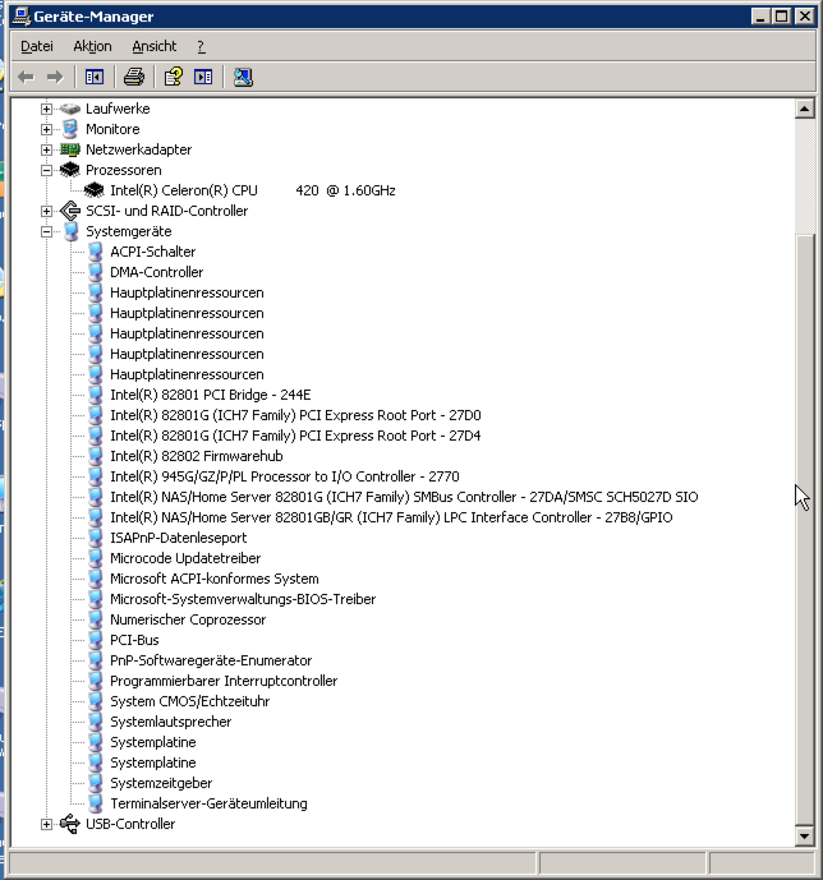
Task: Select Programmierbarer Interruptcontroller
Action: (x=224, y=681)
